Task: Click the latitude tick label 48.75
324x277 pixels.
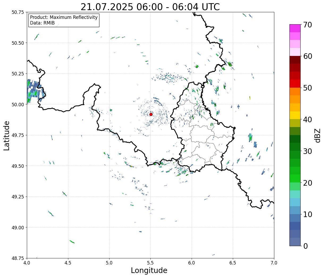Action: tap(18, 258)
